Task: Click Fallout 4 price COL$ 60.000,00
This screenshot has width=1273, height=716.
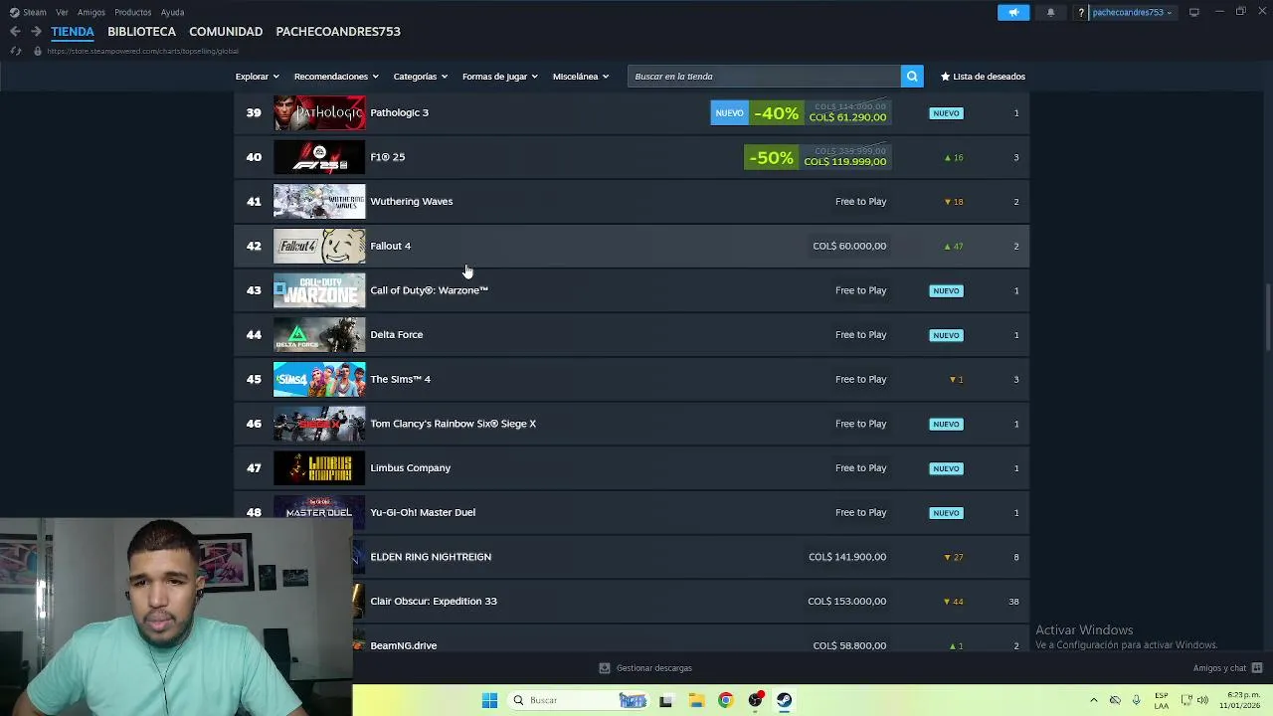Action: [849, 246]
